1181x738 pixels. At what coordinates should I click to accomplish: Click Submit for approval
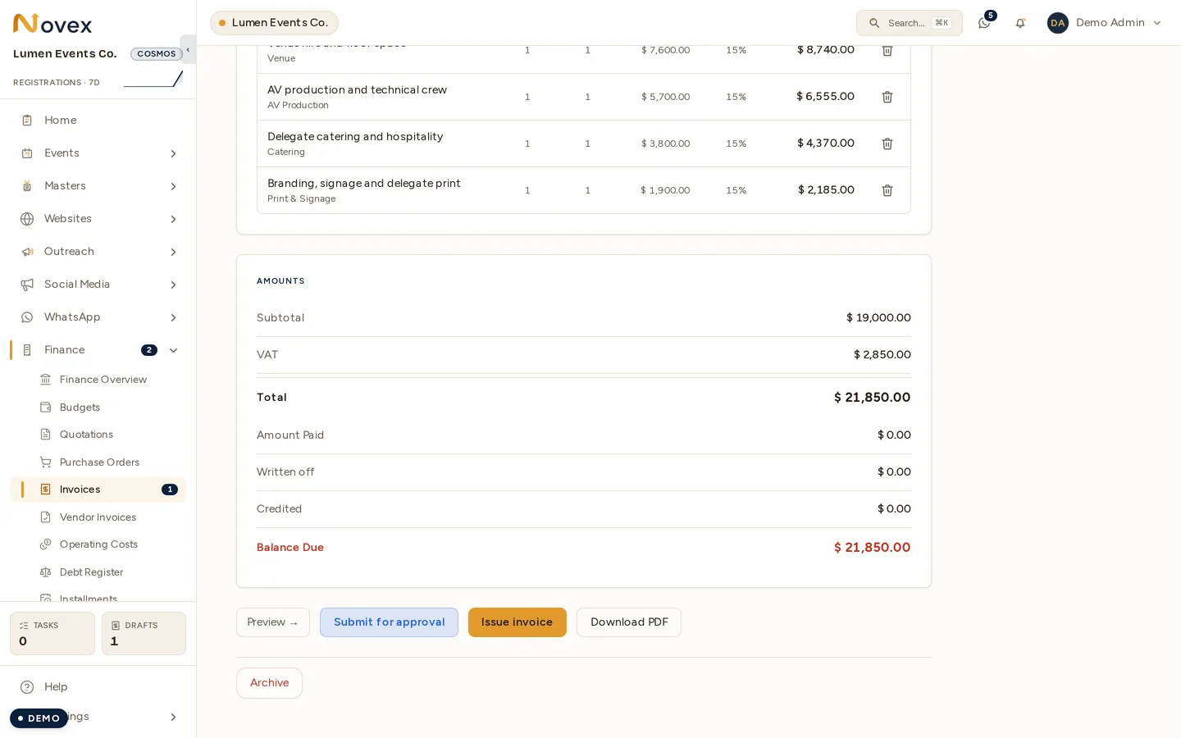tap(389, 622)
